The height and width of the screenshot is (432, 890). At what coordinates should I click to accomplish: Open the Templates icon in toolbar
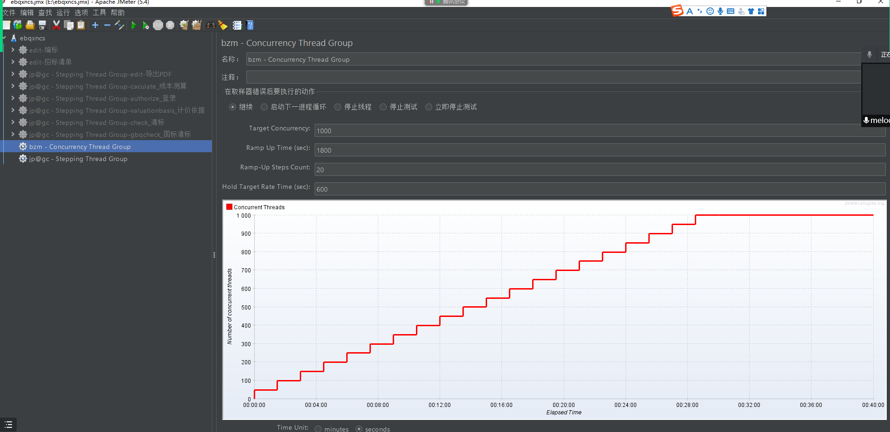[x=18, y=25]
